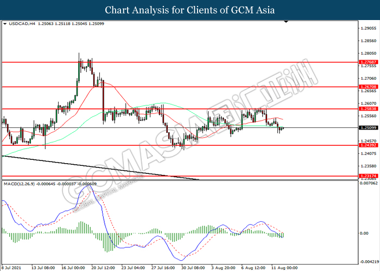
Task: Click the 30 Jul 08:00 time label
Action: 194,267
